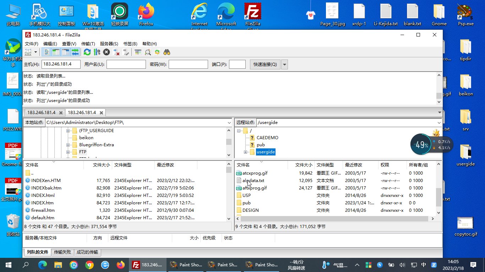Open the directory listing filters dialog
The image size is (485, 272).
tap(138, 52)
